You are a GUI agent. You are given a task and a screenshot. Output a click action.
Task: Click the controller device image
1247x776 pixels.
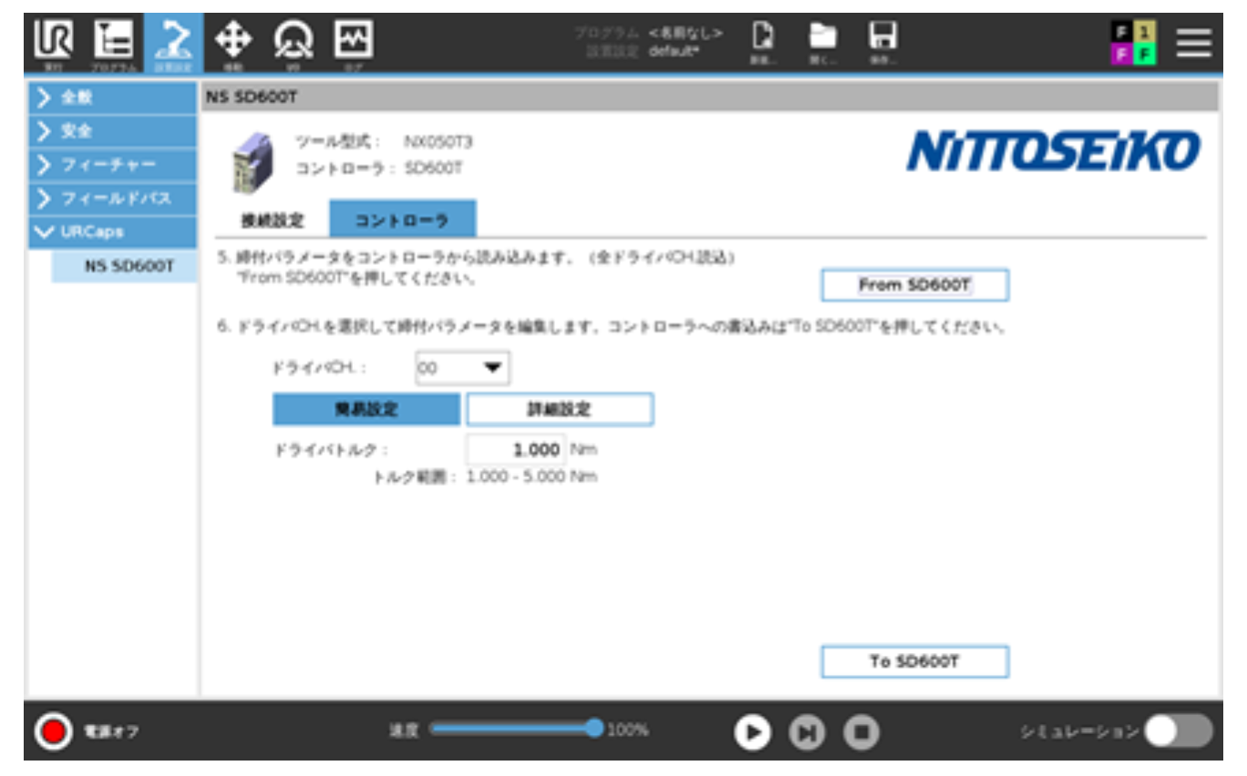click(x=252, y=163)
